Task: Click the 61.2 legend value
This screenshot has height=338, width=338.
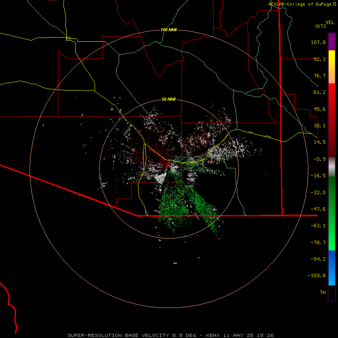Action: pyautogui.click(x=320, y=92)
